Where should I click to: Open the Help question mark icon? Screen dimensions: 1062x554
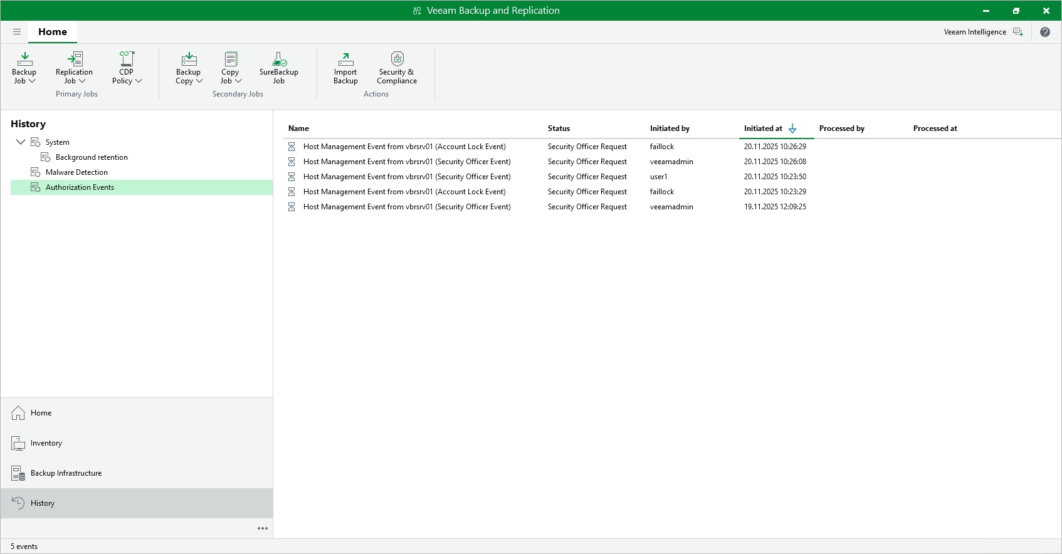[x=1045, y=32]
